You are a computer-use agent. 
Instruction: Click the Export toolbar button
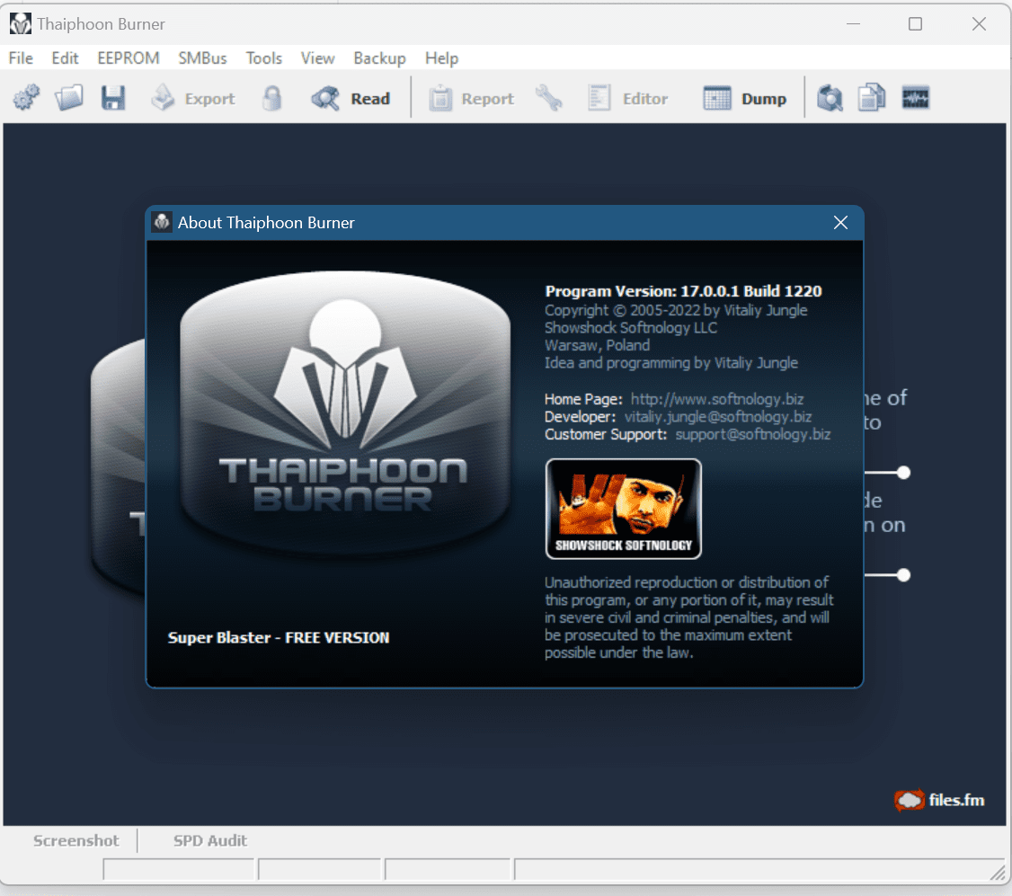[x=193, y=98]
